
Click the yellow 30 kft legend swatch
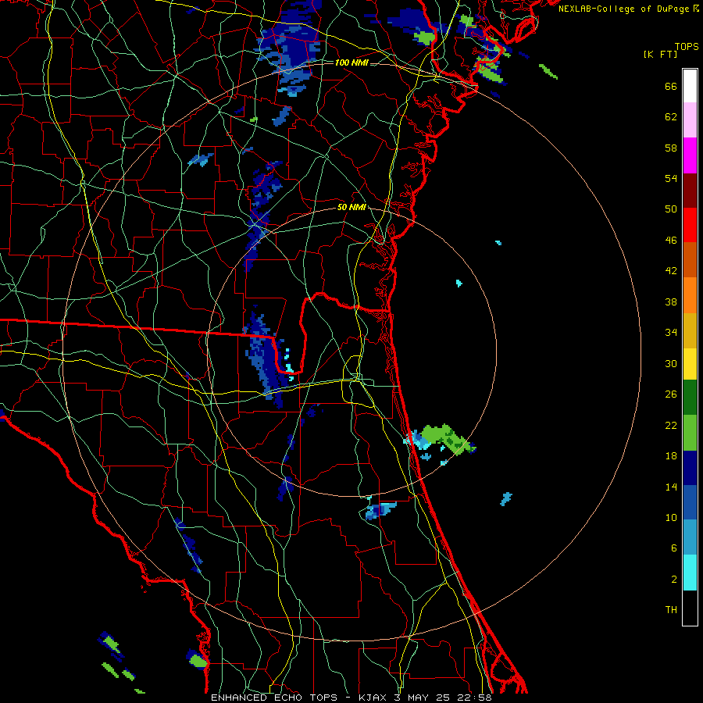tap(690, 364)
